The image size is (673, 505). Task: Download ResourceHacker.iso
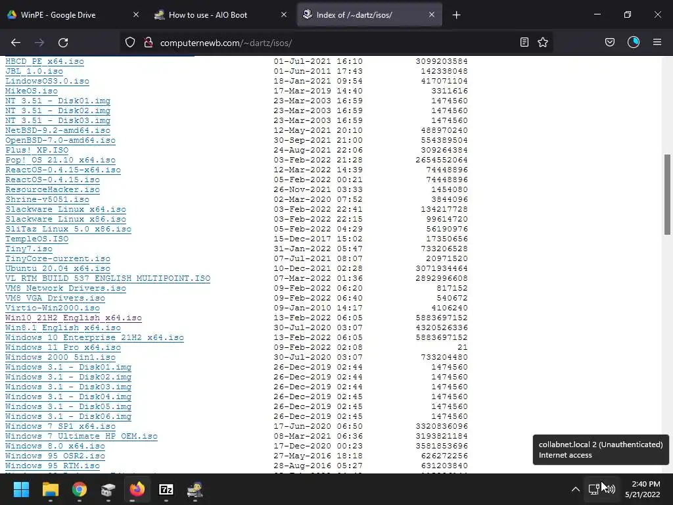pos(53,190)
